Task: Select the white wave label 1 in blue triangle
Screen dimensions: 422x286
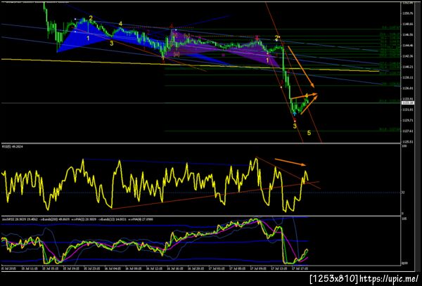Action: [x=88, y=39]
